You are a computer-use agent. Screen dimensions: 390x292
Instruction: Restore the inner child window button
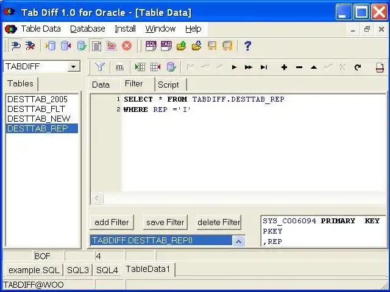367,29
